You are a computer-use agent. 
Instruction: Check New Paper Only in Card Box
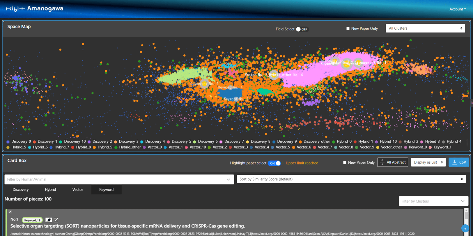[x=345, y=162]
